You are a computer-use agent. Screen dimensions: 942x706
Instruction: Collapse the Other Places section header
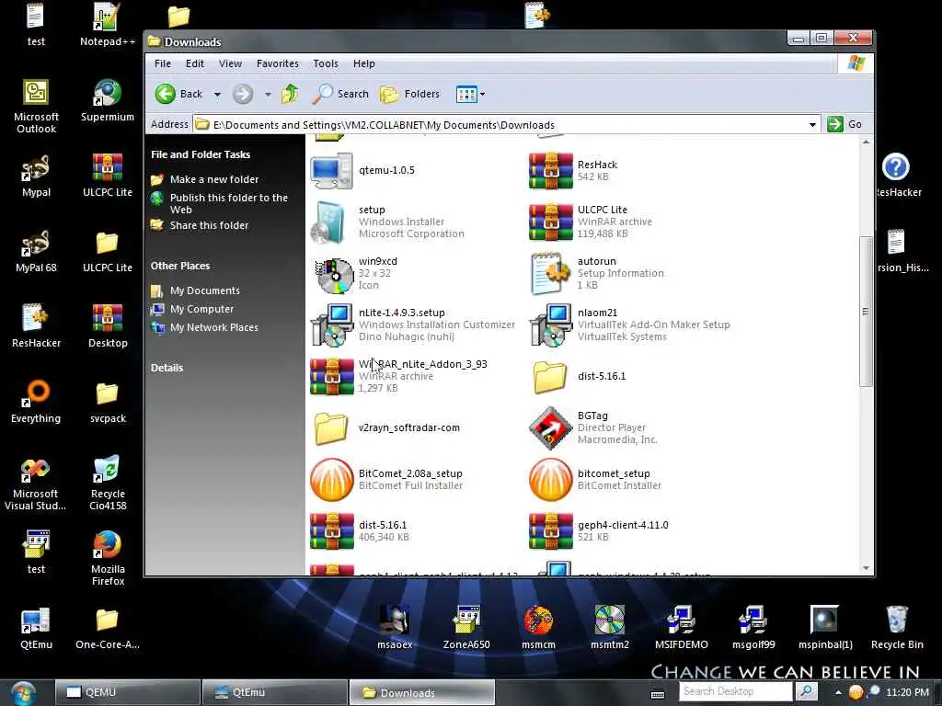(180, 266)
